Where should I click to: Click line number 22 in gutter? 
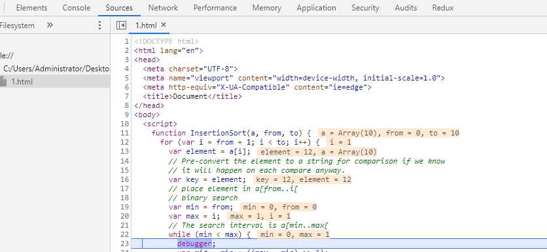[125, 234]
